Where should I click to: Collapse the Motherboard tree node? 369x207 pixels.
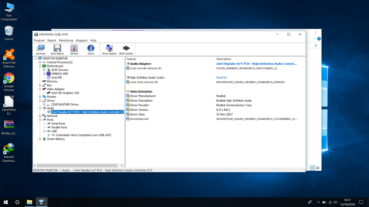40,66
